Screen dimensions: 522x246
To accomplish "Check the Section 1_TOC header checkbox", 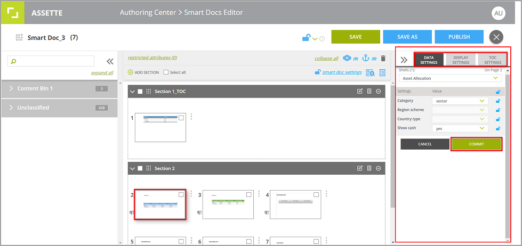I will click(x=140, y=91).
